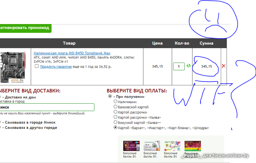Click Самовывоз в городе Минск label
256x163 pixels.
click(30, 123)
